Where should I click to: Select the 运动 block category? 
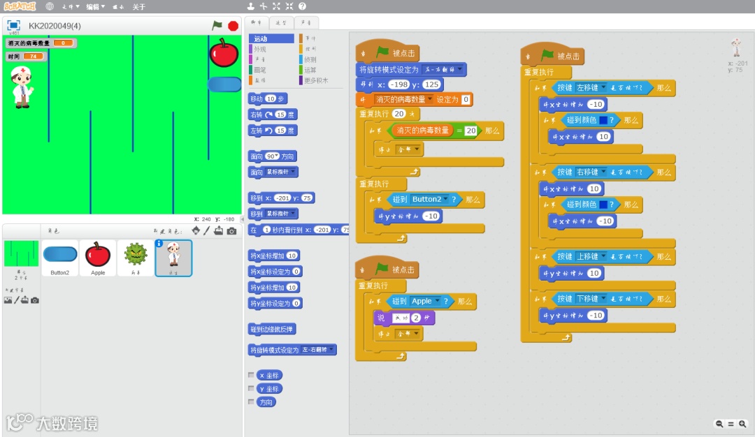[271, 38]
